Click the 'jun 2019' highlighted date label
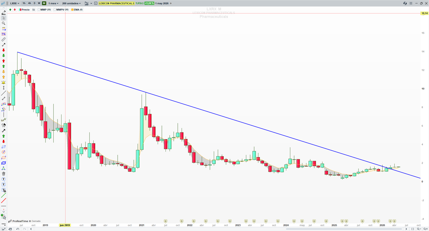Screen dimensions: 429x231 pos(65,225)
